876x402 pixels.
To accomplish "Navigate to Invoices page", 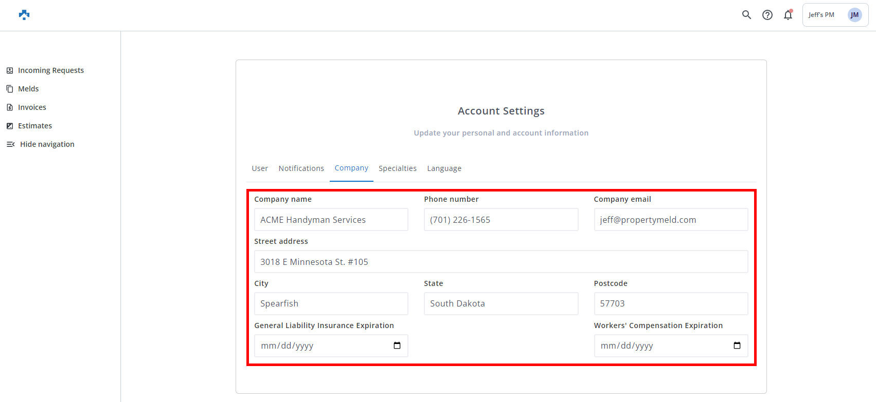I will [x=32, y=107].
